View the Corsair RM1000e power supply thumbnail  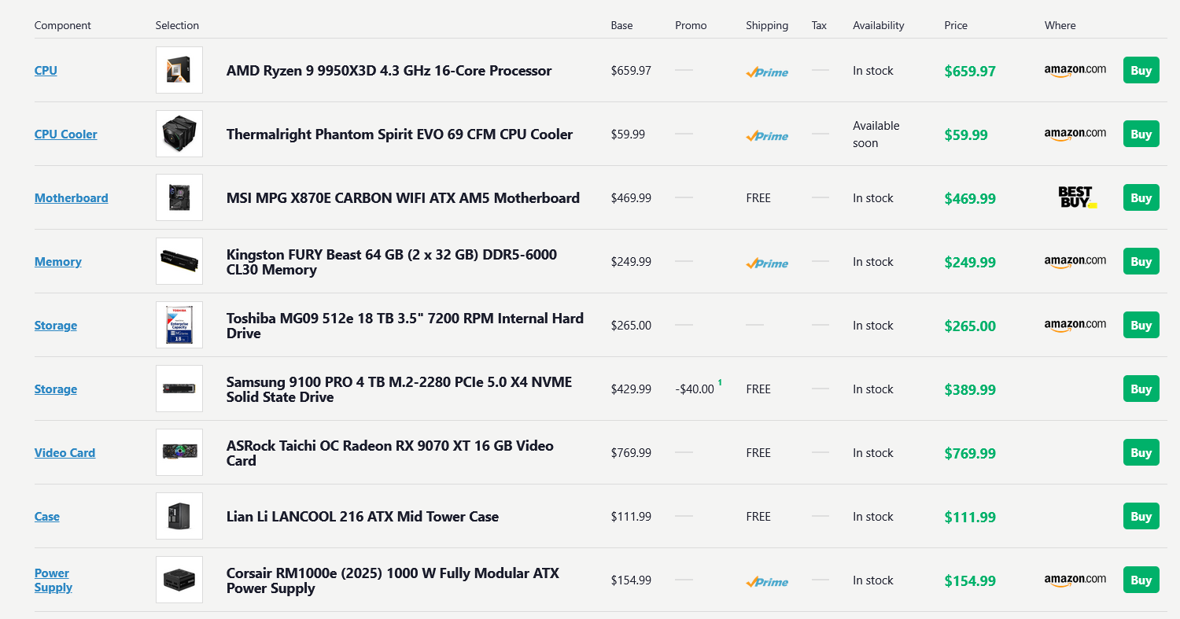coord(179,580)
